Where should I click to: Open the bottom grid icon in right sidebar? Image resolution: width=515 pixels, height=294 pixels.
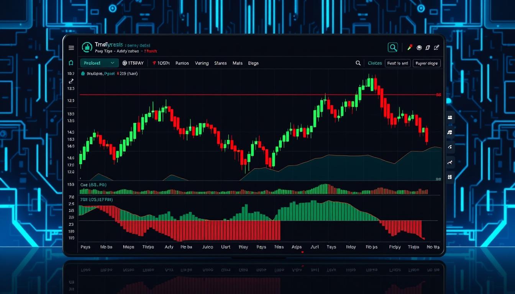pyautogui.click(x=450, y=177)
